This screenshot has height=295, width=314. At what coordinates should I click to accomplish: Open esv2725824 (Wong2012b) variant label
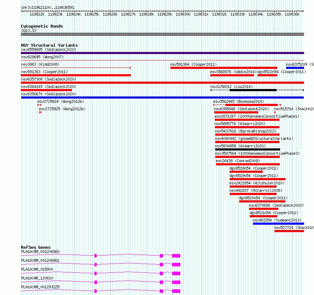pyautogui.click(x=61, y=101)
